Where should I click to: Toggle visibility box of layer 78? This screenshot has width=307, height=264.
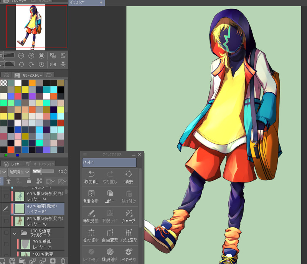click(6, 221)
